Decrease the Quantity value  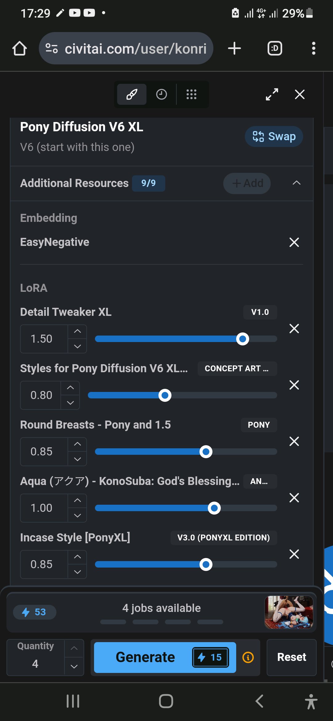point(74,666)
